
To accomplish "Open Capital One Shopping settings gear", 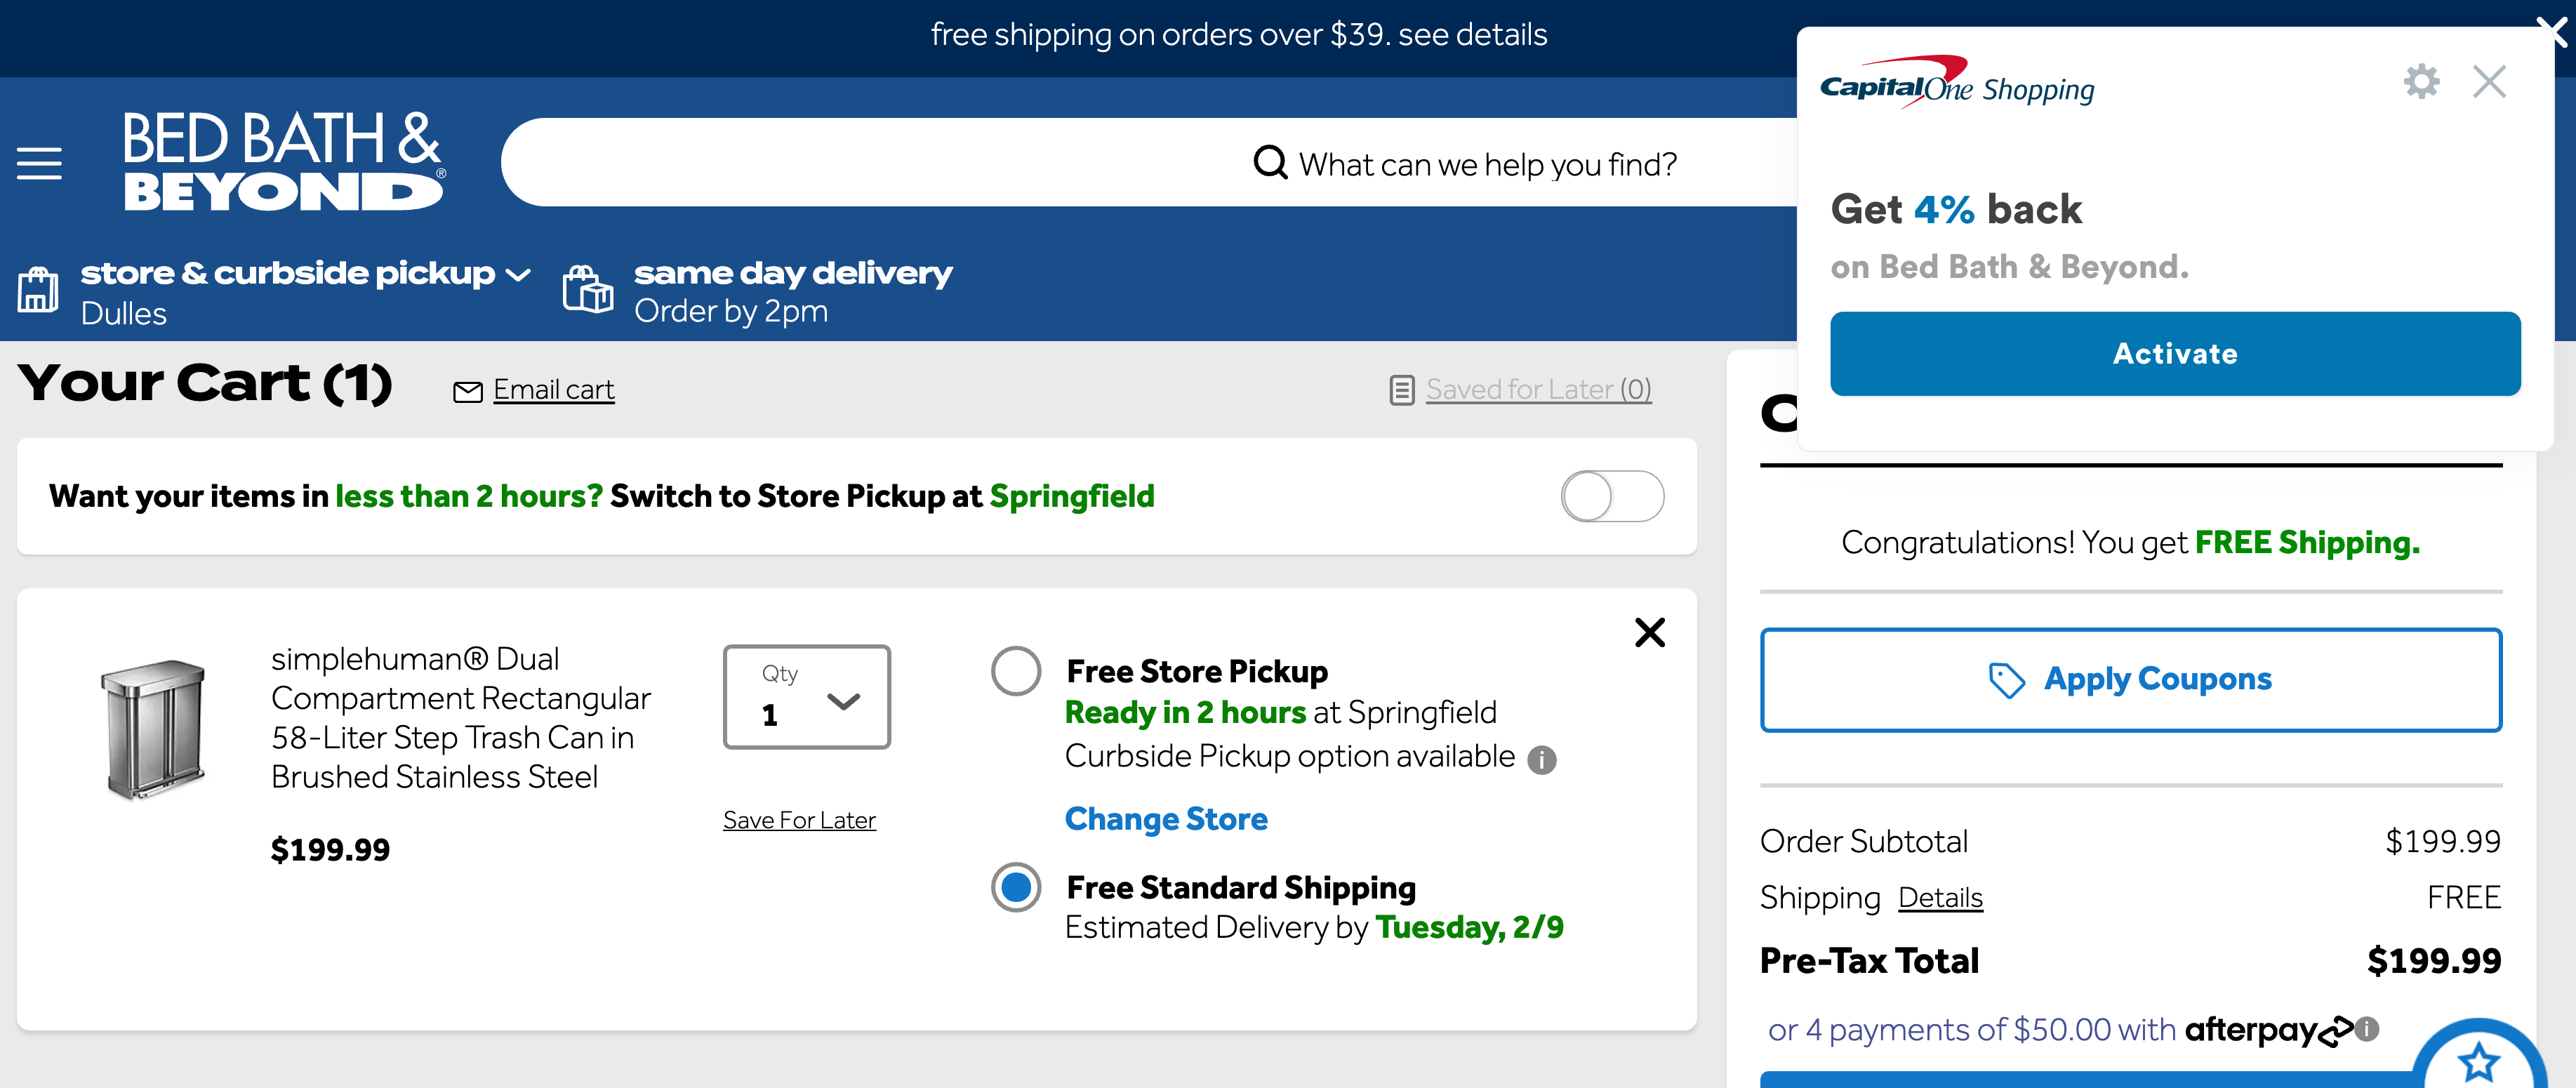I will pyautogui.click(x=2421, y=81).
